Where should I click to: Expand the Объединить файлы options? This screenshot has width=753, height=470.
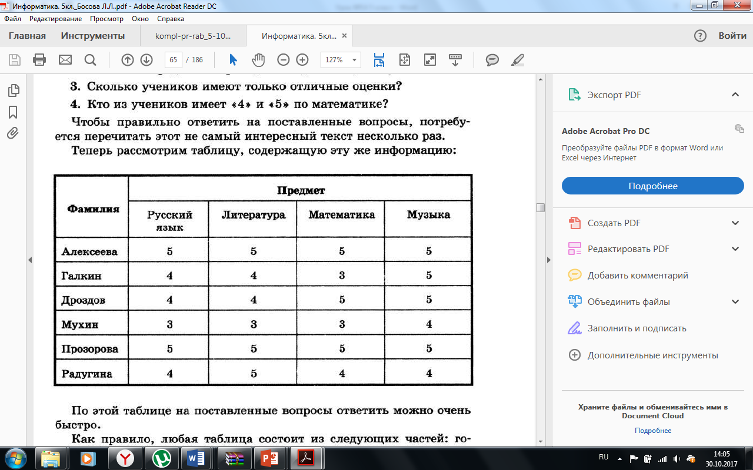click(735, 301)
